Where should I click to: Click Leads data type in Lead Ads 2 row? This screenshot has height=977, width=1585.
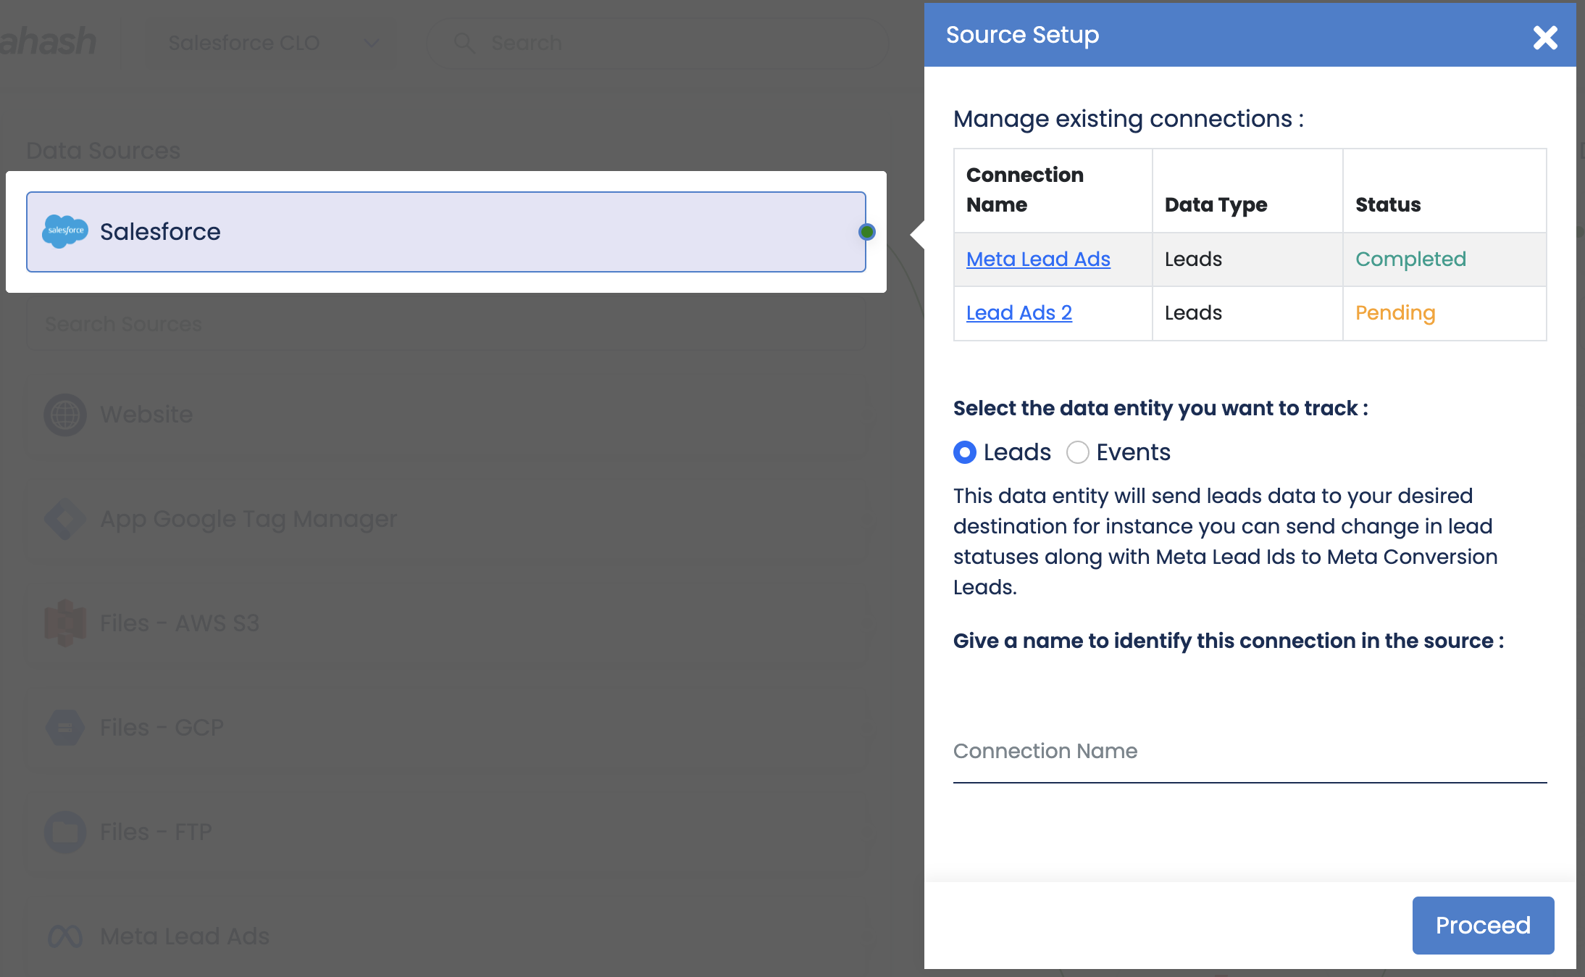1247,313
